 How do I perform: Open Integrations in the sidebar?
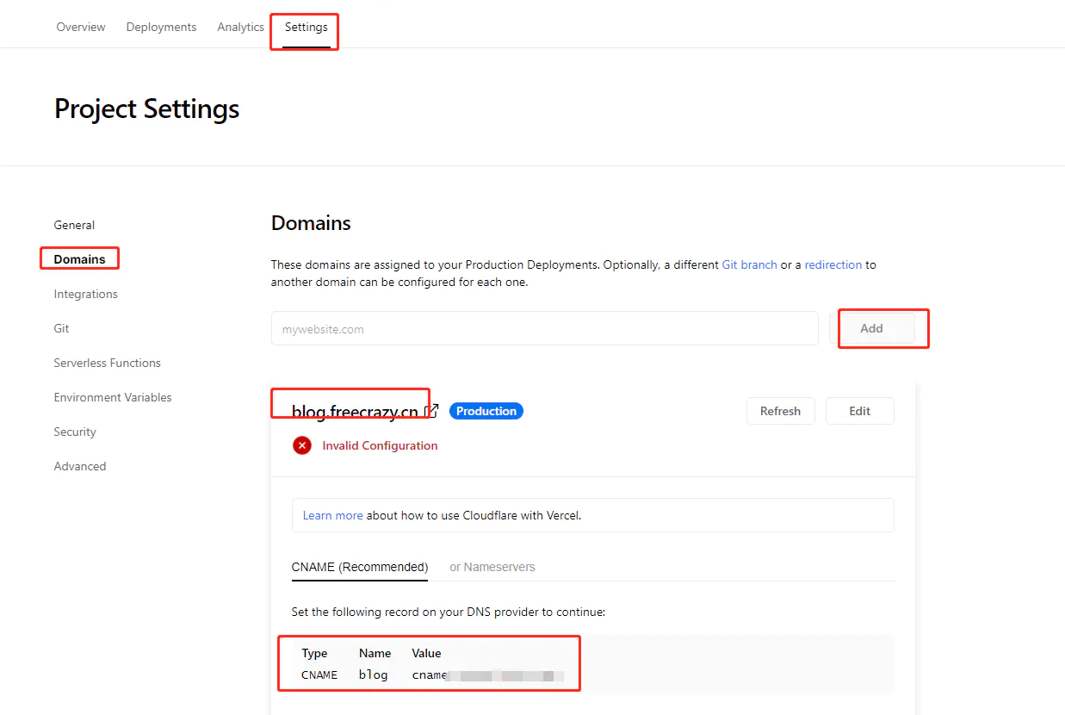(x=85, y=294)
